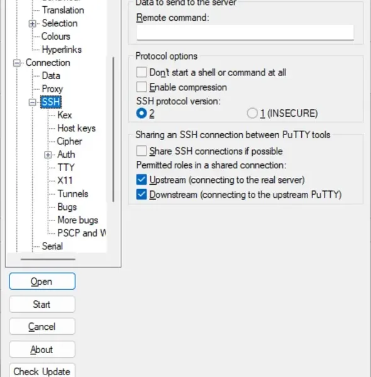Open the Kex settings page
Viewport: 371px width, 377px height.
coord(65,115)
